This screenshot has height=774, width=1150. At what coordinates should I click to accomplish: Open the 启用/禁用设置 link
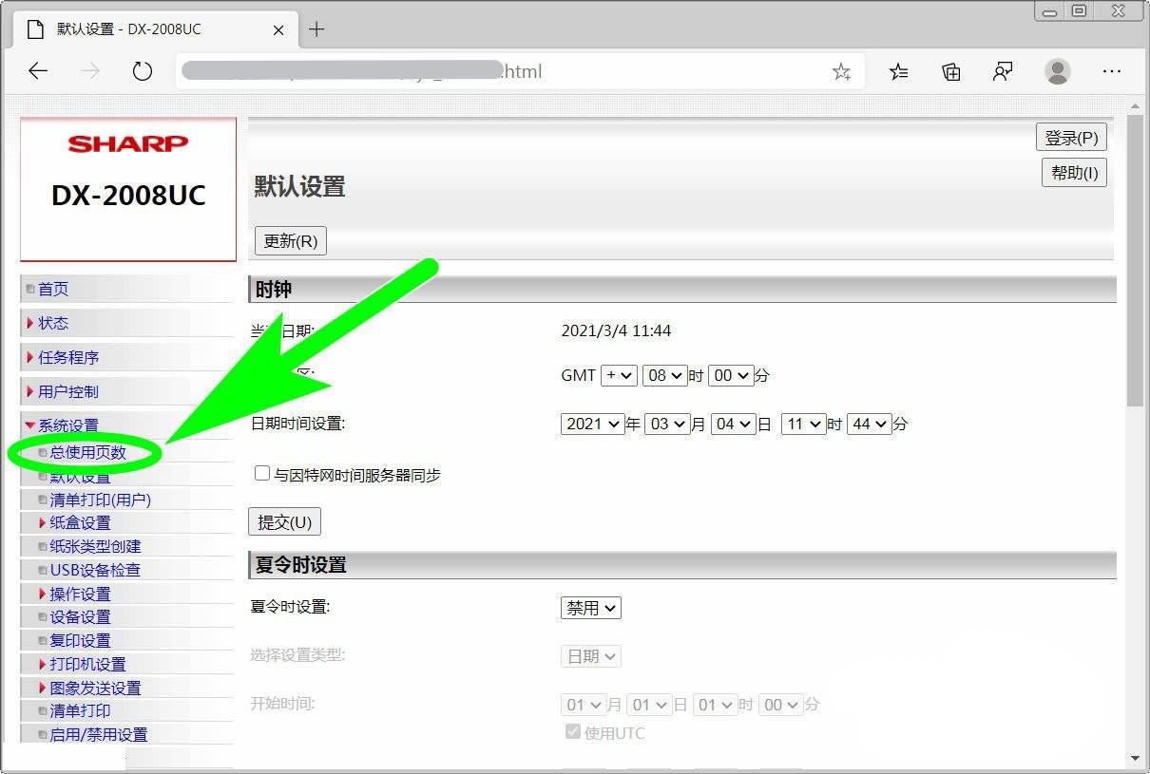coord(98,734)
